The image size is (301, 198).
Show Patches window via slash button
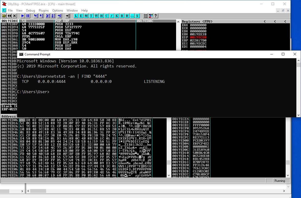point(112,16)
